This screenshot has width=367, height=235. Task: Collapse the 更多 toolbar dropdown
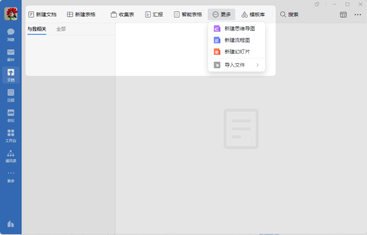coord(221,14)
